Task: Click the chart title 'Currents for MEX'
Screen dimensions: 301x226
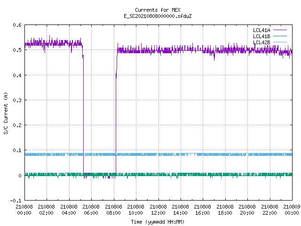Action: click(x=158, y=10)
